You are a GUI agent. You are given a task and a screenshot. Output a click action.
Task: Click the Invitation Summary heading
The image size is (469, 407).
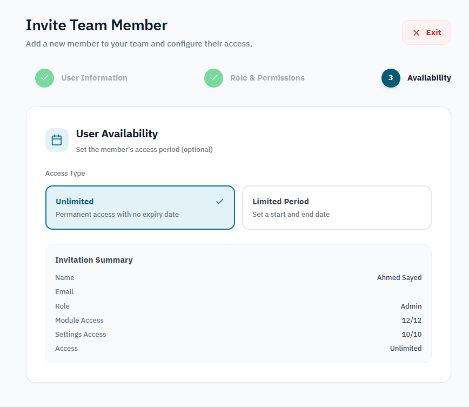(94, 260)
